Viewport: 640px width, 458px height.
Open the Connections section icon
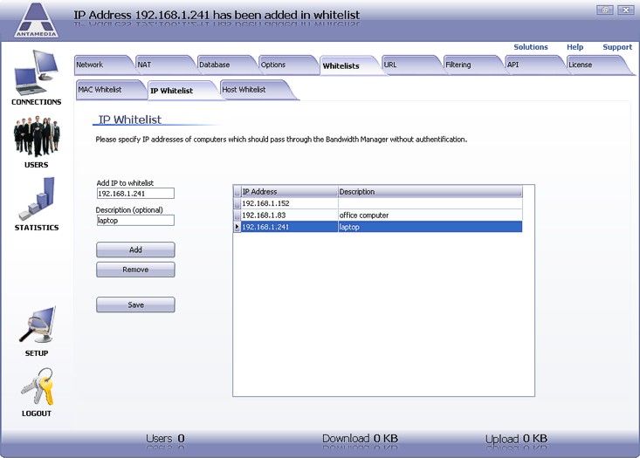tap(37, 72)
